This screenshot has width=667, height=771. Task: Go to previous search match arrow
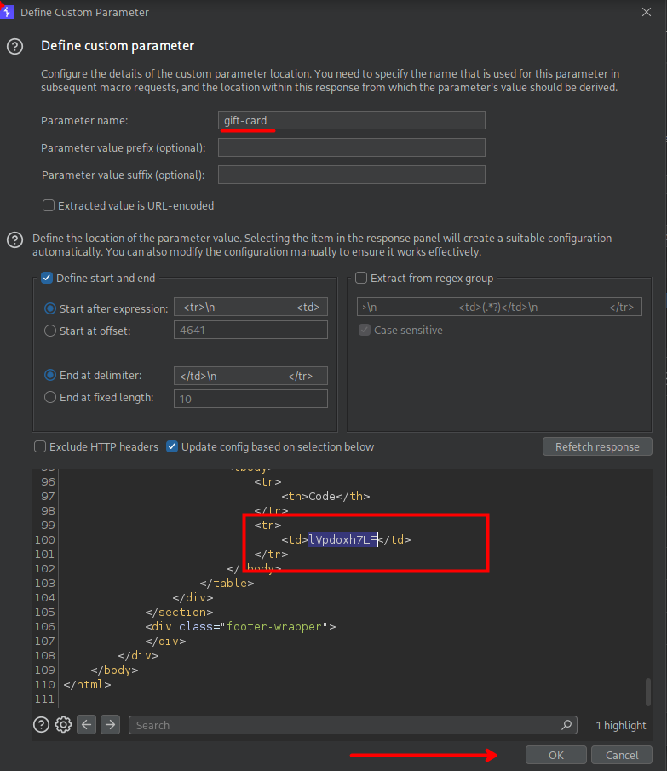87,725
